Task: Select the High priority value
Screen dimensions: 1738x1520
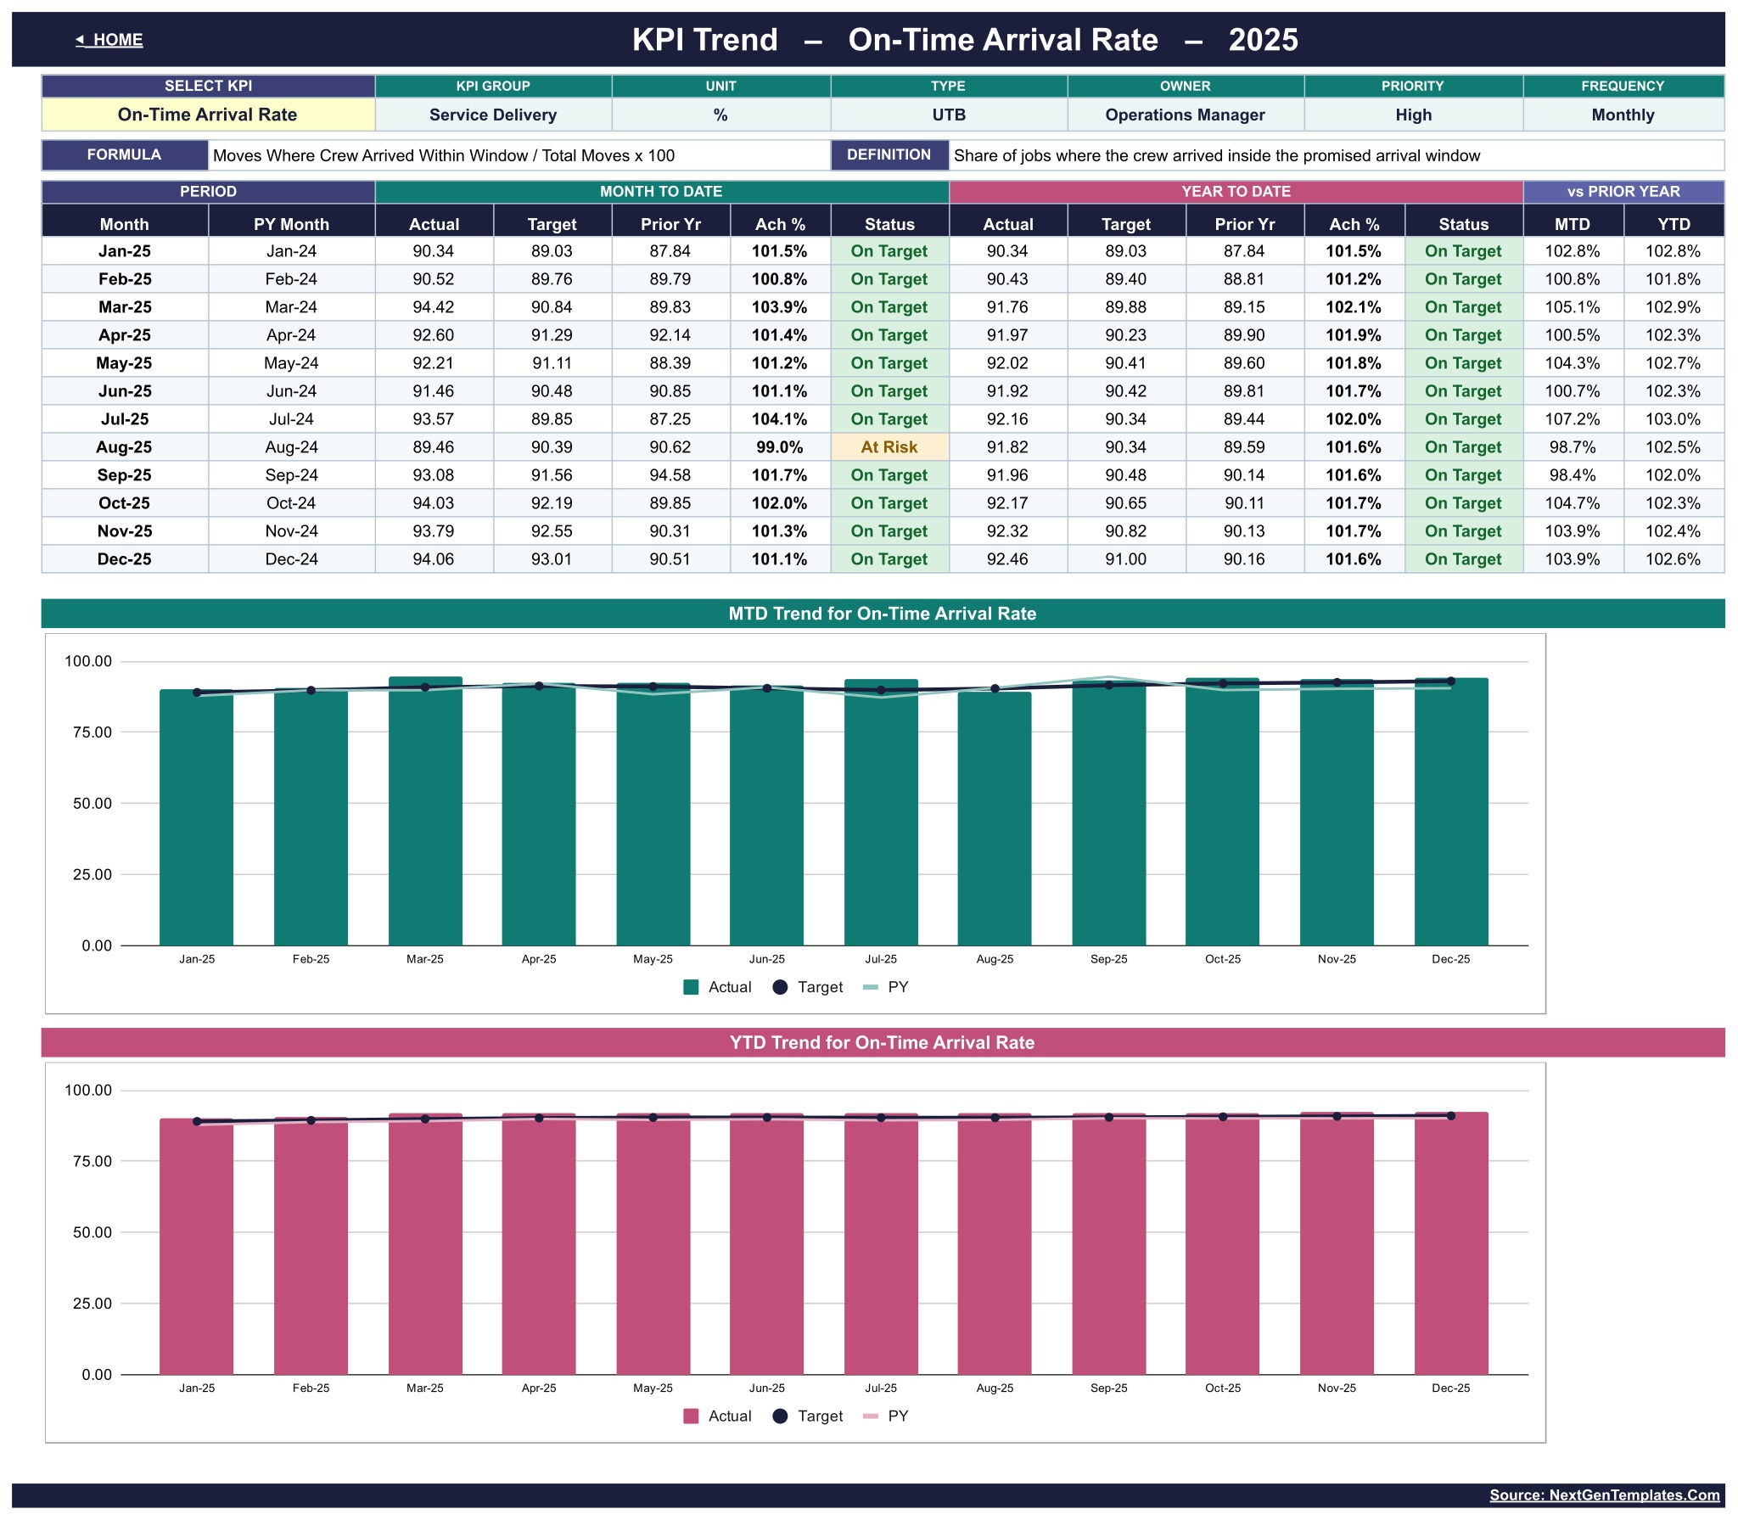Action: coord(1413,115)
